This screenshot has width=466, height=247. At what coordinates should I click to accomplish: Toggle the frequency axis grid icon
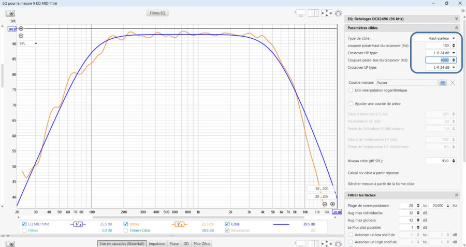(x=313, y=13)
